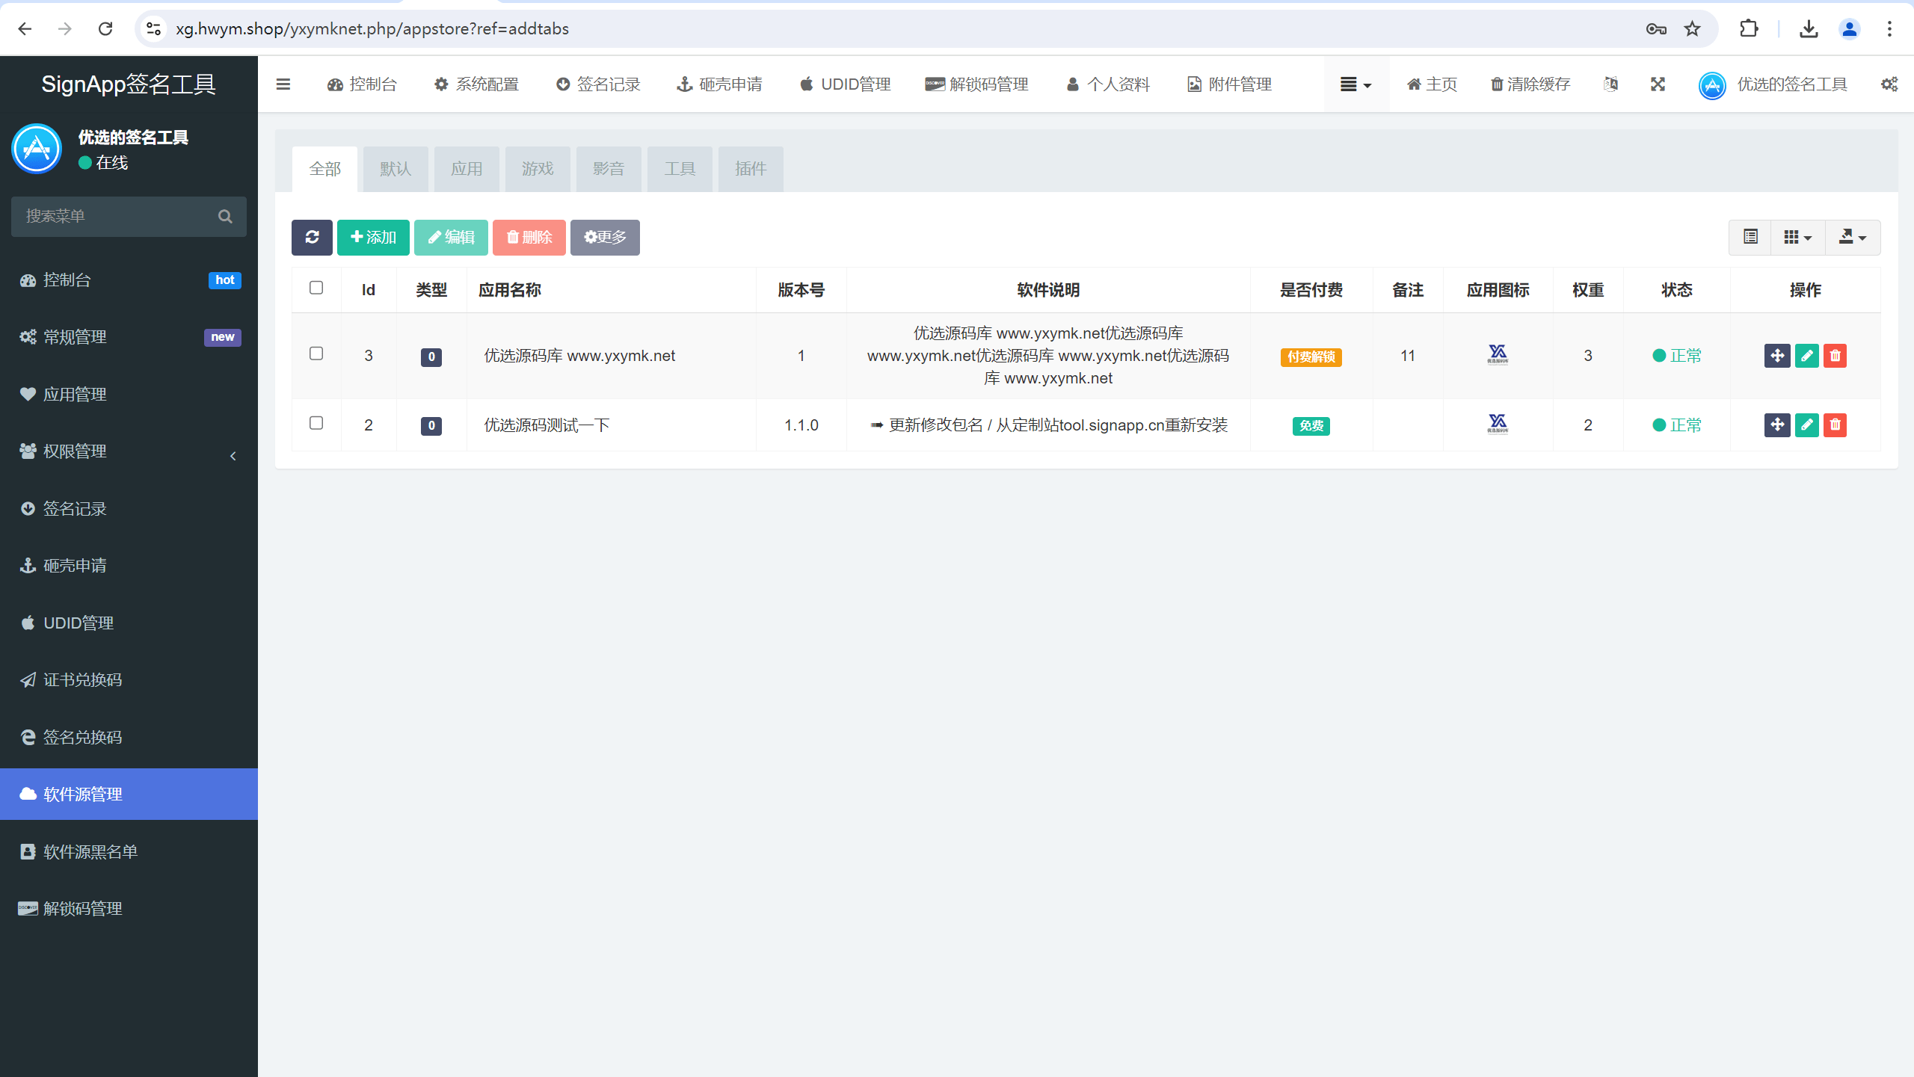This screenshot has width=1914, height=1077.
Task: Check the checkbox for row Id 2
Action: tap(316, 423)
